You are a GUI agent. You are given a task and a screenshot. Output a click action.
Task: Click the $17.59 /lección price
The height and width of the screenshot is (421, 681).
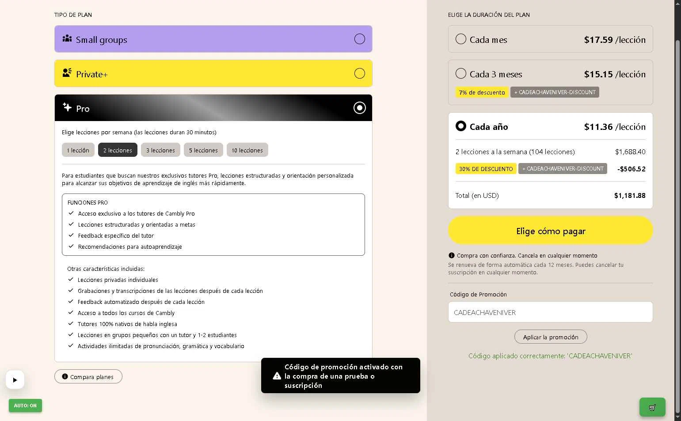tap(615, 40)
